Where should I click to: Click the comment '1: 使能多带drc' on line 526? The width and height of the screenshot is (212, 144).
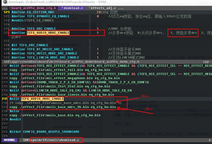coord(184,33)
